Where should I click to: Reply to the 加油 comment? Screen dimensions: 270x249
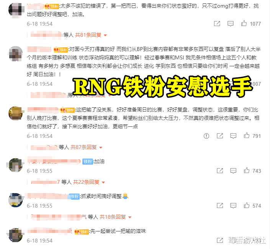pos(233,171)
